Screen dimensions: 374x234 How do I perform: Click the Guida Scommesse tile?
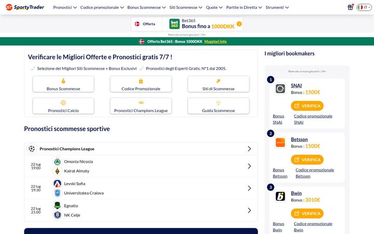[219, 106]
